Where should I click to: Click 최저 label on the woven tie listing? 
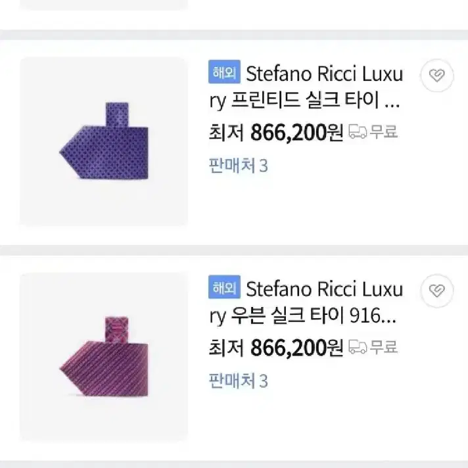click(227, 348)
